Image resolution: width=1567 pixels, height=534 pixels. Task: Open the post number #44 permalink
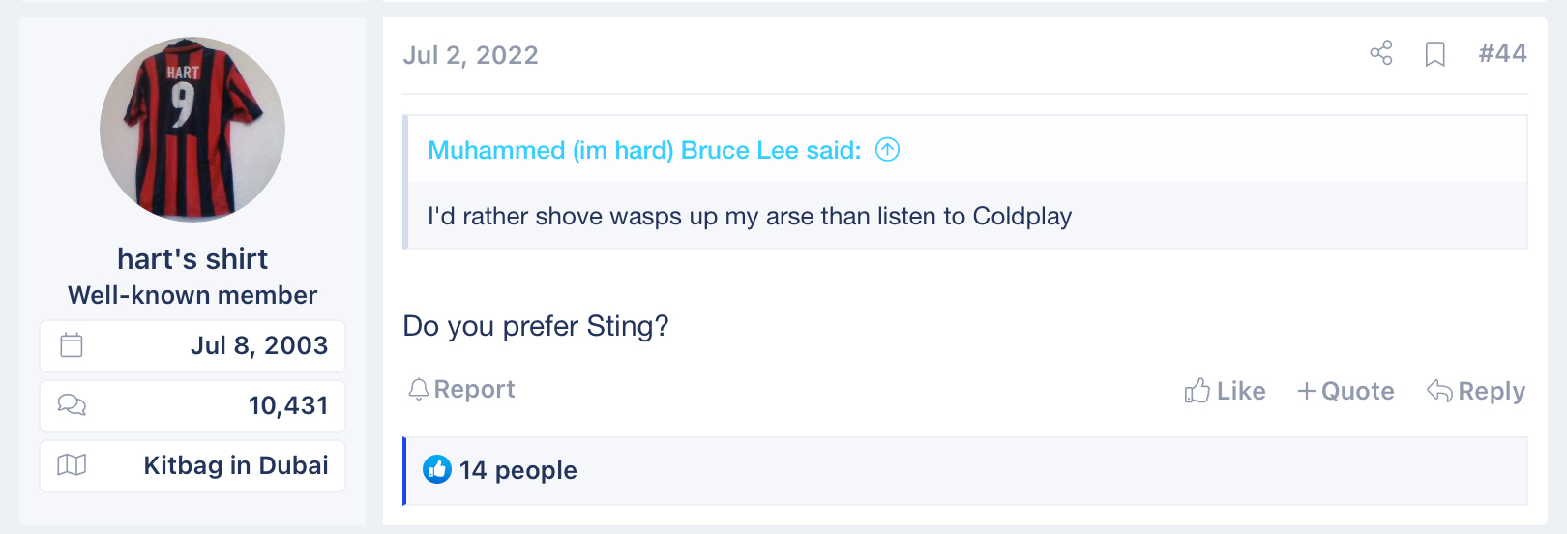(1502, 53)
